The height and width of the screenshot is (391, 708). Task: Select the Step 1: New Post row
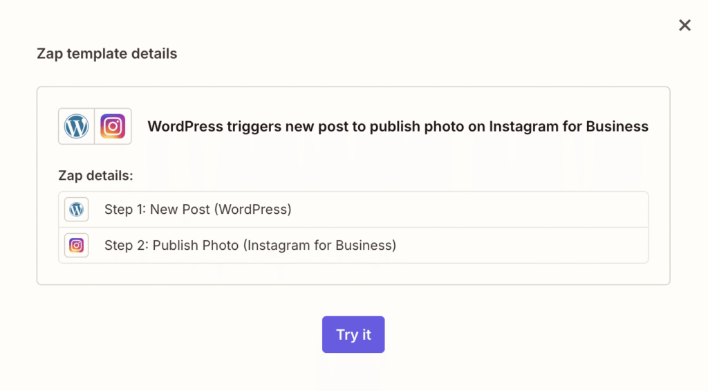click(x=353, y=209)
